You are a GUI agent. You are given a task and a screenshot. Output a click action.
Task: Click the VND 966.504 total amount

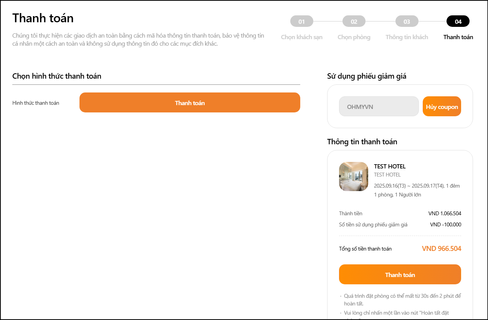pyautogui.click(x=441, y=249)
